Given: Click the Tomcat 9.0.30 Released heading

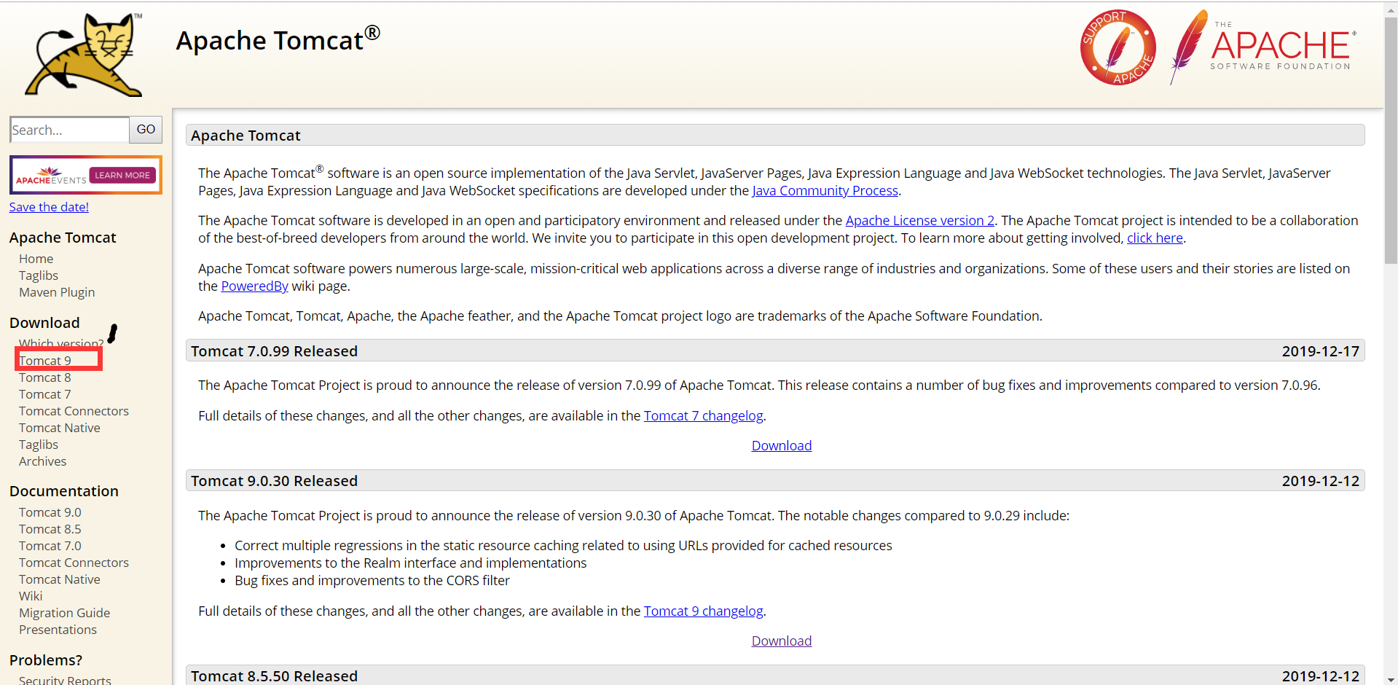Looking at the screenshot, I should [x=274, y=481].
